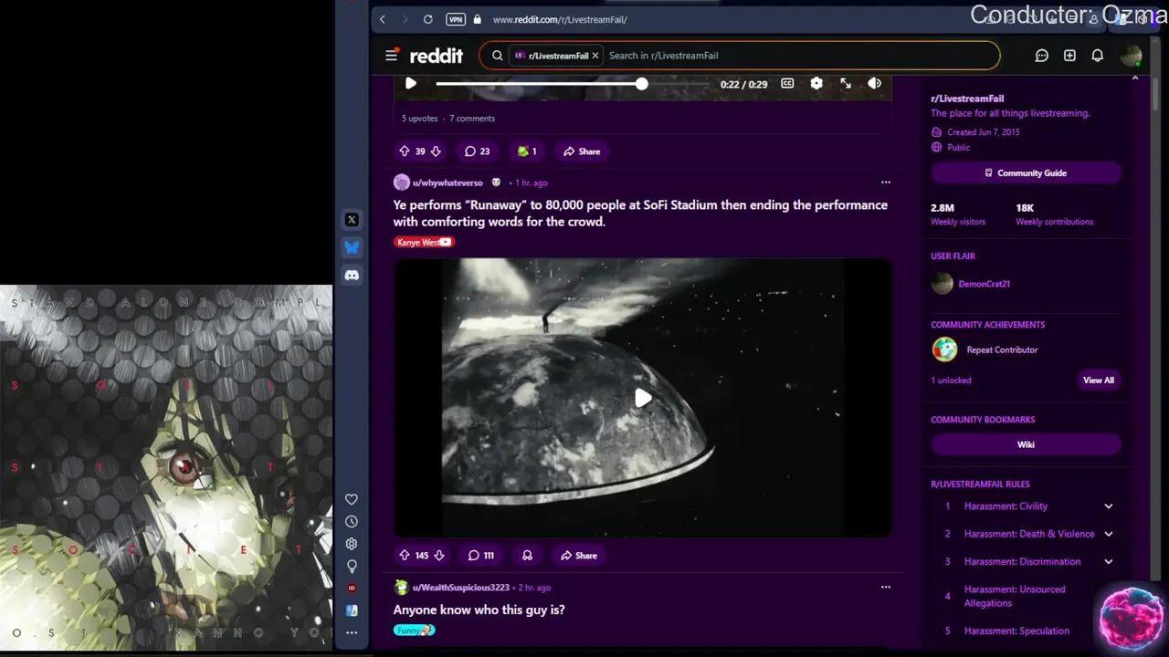The image size is (1169, 657).
Task: View All community achievements
Action: [1099, 381]
